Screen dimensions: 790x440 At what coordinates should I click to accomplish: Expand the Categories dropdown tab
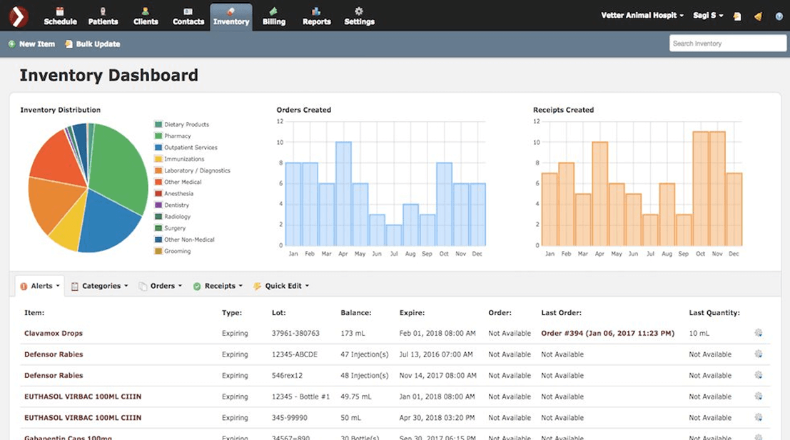100,286
